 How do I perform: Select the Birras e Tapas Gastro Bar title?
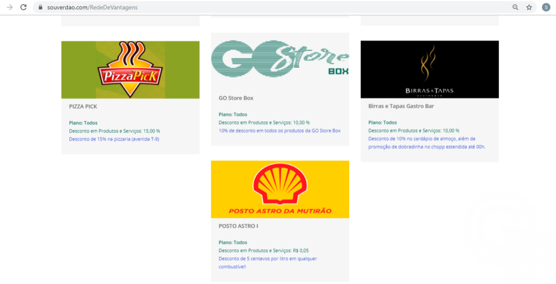(401, 106)
